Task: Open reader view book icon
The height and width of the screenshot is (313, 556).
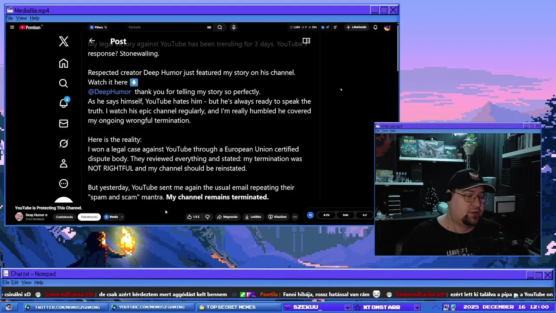Action: [x=306, y=41]
